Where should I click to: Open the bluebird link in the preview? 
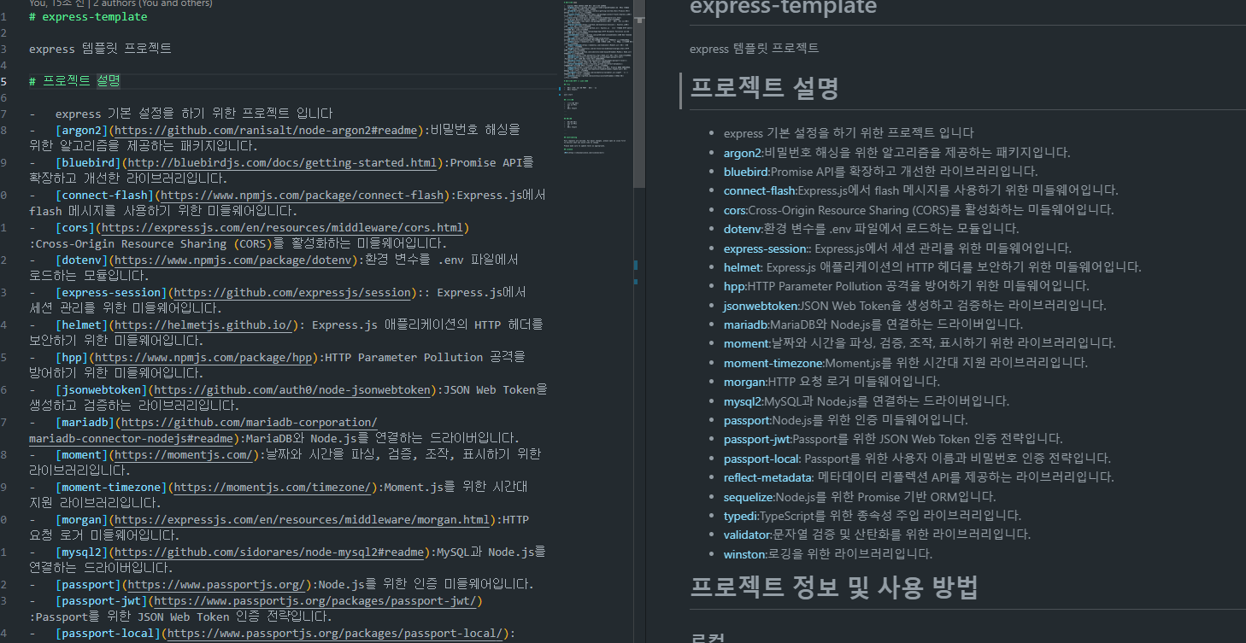click(x=746, y=171)
